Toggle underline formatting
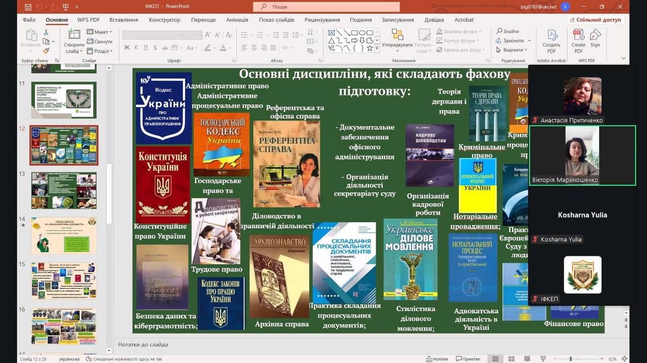 click(146, 47)
